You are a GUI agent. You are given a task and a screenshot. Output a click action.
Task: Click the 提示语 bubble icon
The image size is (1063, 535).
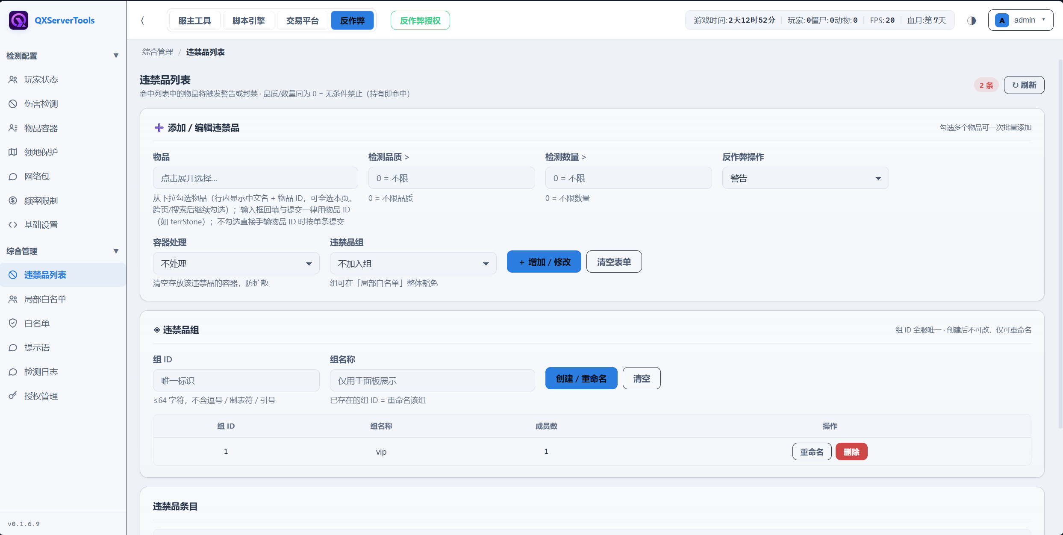click(13, 347)
